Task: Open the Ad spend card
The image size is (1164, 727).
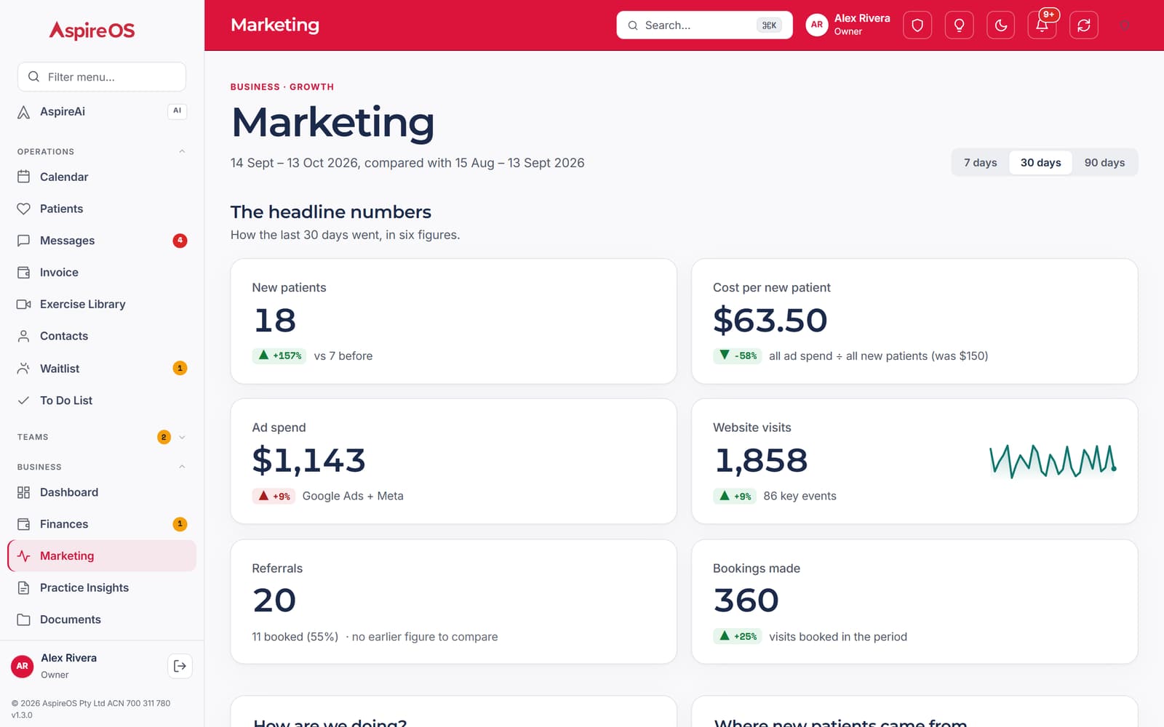Action: 453,461
